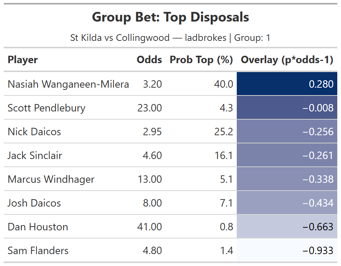Select the Prob Top (%) column header
Viewport: 341px width, 266px height.
click(201, 60)
